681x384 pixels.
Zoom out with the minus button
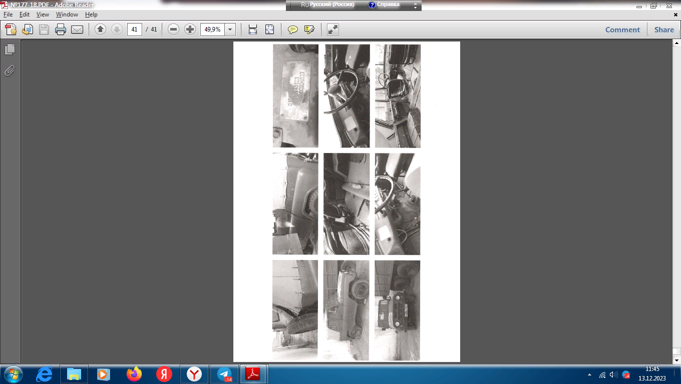pyautogui.click(x=174, y=29)
